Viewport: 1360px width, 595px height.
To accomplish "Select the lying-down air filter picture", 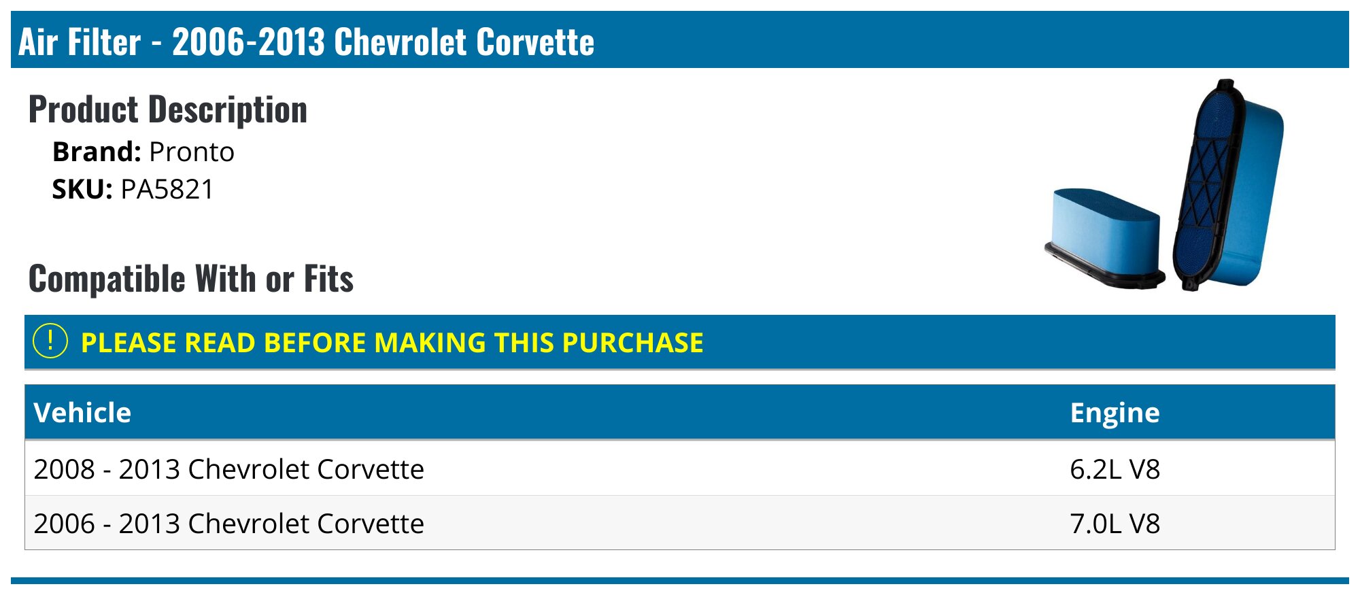I will (1104, 238).
